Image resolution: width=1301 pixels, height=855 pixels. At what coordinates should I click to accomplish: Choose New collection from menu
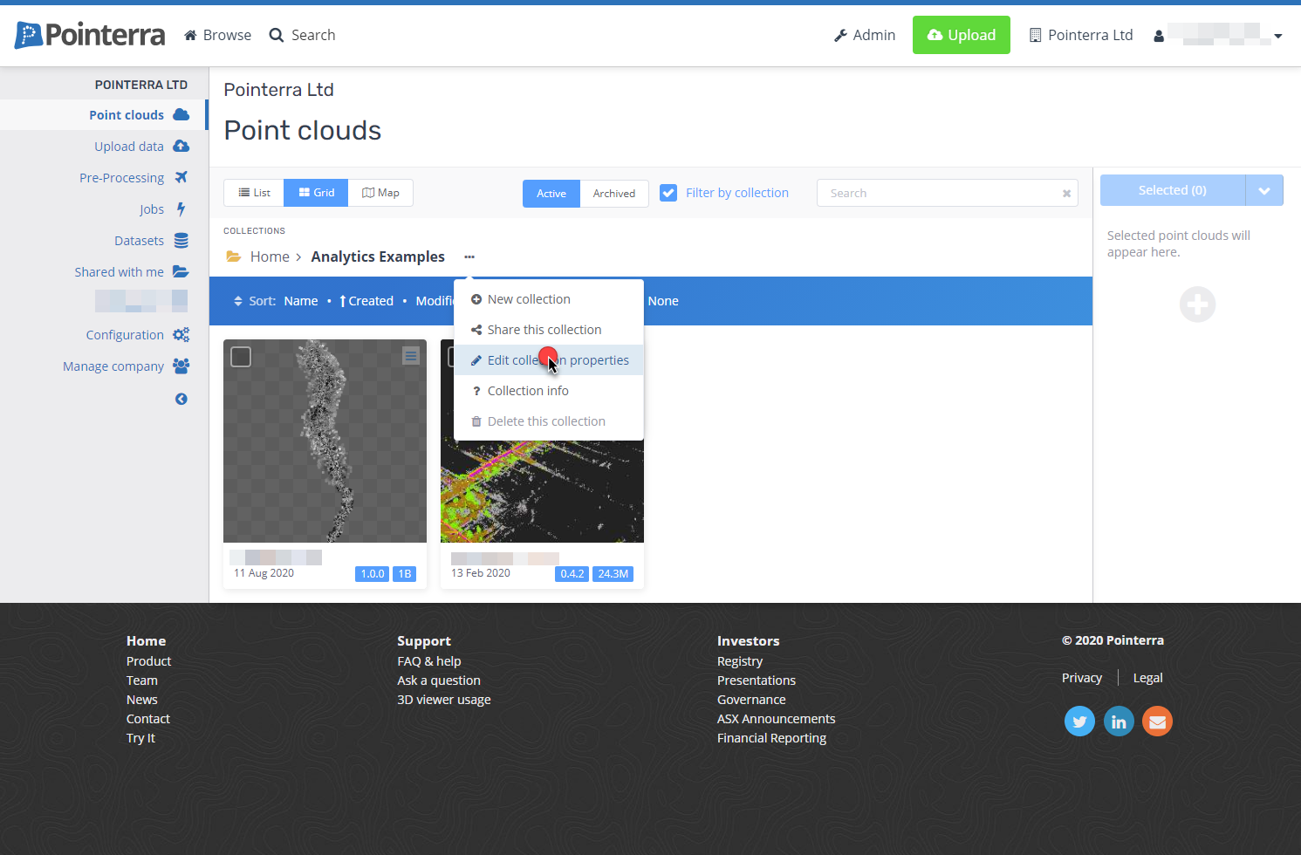[549, 299]
